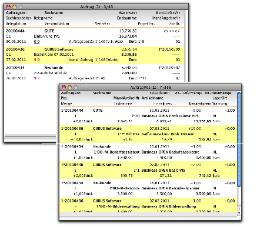Click the Einzelpreis value 371,21
Viewport: 267px width, 227px height.
166,176
